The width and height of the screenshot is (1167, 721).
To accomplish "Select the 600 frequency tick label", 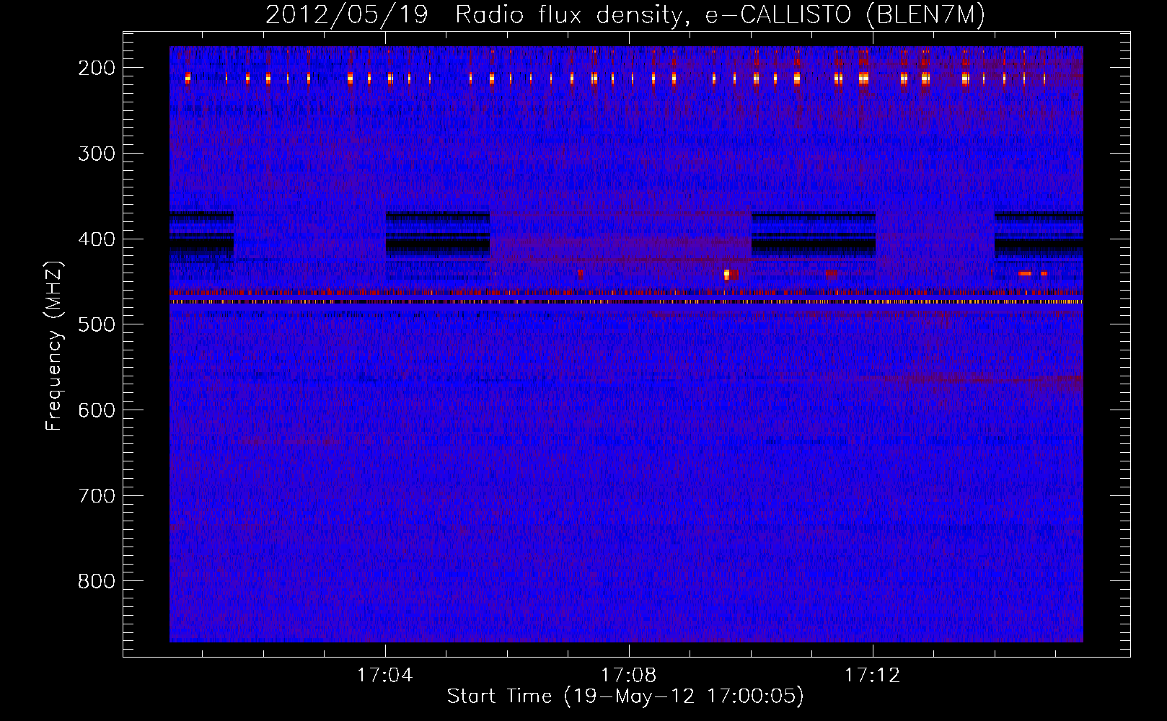I will click(x=97, y=410).
